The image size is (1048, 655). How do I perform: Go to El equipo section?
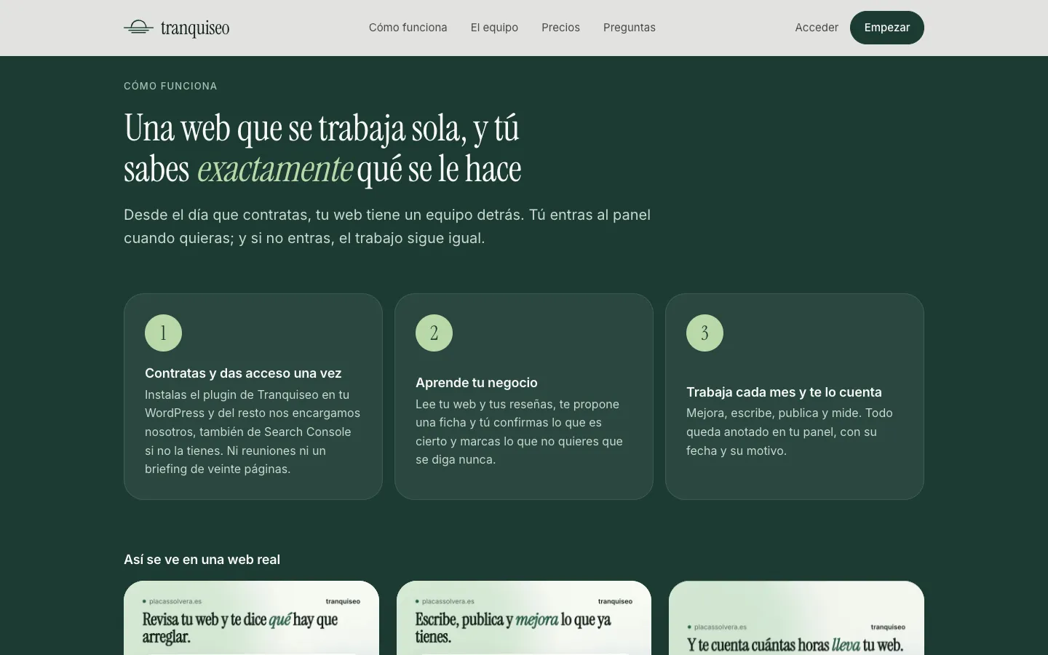[494, 28]
